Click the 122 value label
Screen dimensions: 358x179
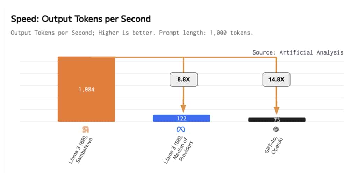click(181, 118)
